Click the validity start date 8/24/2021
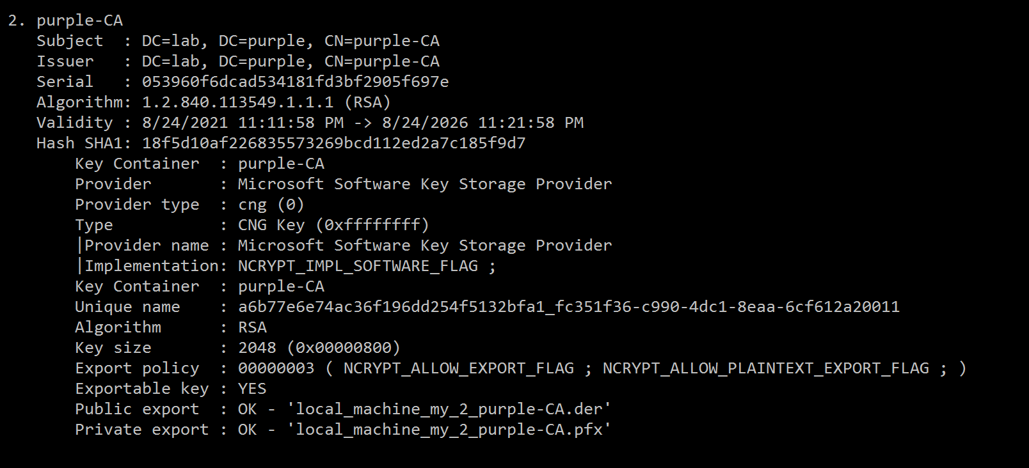The image size is (1029, 468). (185, 123)
